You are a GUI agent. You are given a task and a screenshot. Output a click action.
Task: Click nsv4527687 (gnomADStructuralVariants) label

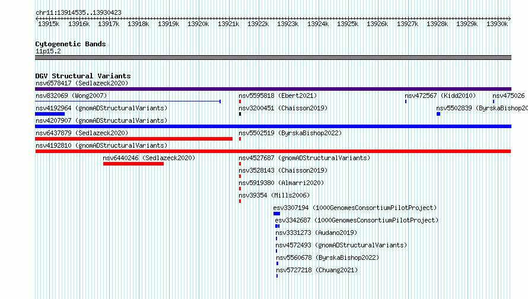click(304, 158)
